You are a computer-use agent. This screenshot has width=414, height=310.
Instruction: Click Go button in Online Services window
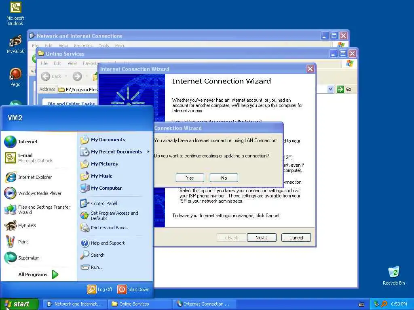click(344, 89)
